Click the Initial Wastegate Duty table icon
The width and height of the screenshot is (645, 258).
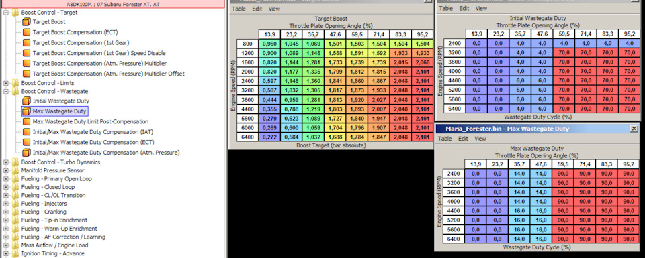point(26,101)
